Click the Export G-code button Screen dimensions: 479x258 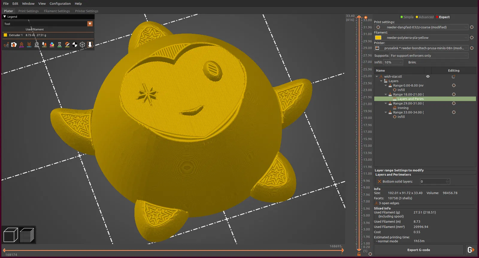coord(418,250)
